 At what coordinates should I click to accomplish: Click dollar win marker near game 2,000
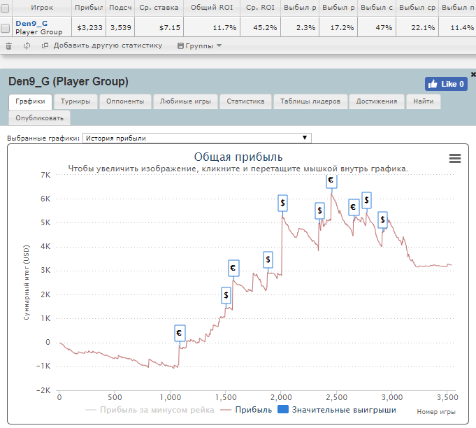282,203
